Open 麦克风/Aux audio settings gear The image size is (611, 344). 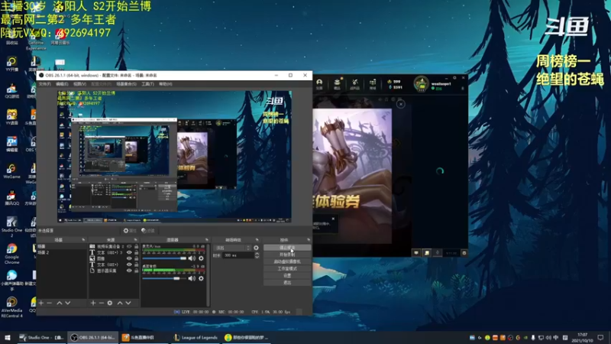tap(201, 258)
